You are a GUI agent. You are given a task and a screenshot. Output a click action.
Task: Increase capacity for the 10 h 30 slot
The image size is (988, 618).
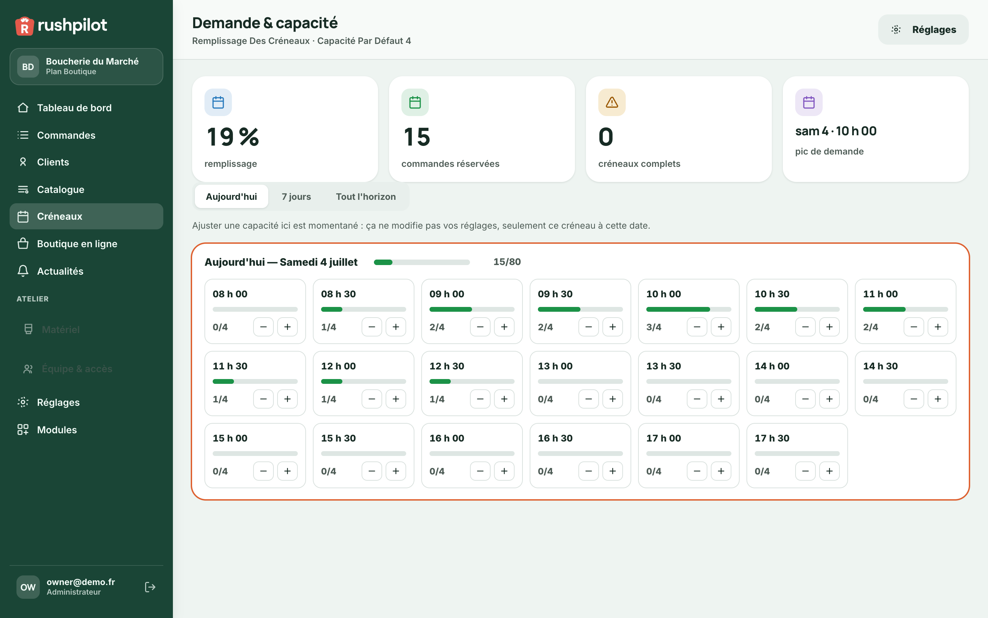tap(829, 327)
